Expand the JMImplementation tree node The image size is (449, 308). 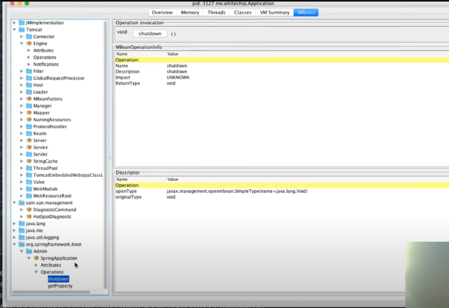pyautogui.click(x=14, y=23)
